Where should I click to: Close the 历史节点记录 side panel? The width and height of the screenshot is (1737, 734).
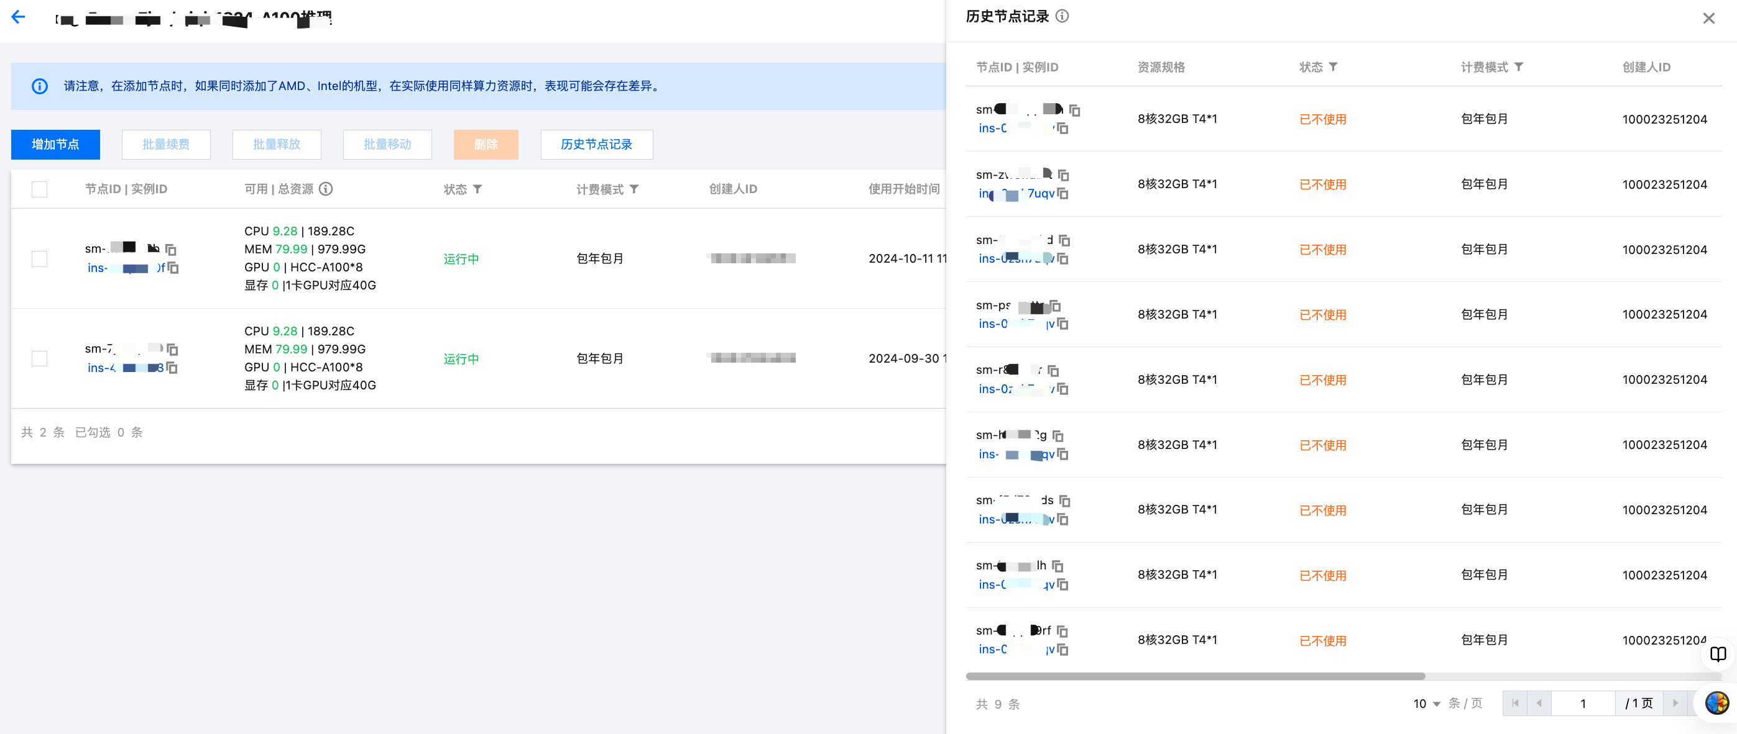(x=1708, y=18)
